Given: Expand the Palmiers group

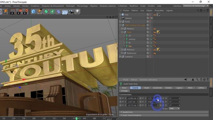Looking at the screenshot, I should pyautogui.click(x=122, y=29).
